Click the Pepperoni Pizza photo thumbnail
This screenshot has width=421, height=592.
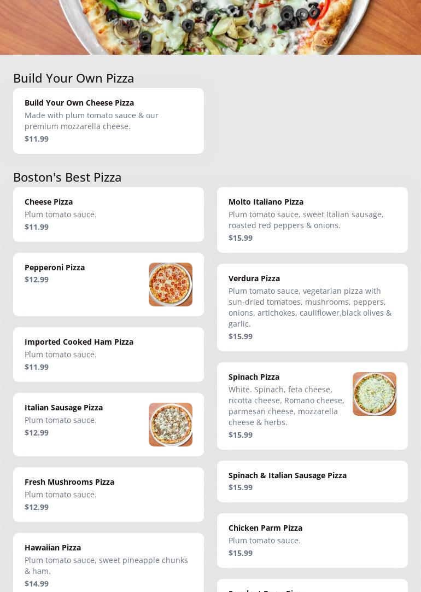[171, 285]
